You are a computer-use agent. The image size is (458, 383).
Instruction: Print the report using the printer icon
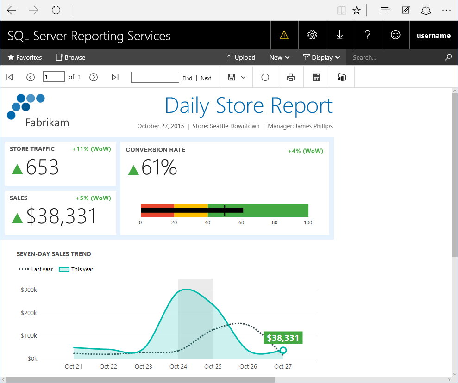(291, 77)
